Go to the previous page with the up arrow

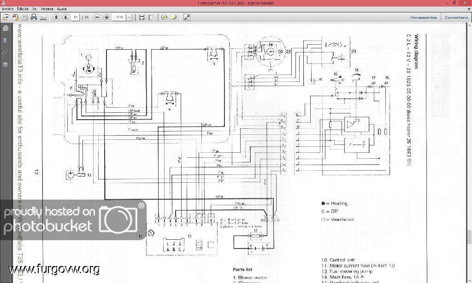tap(56, 17)
